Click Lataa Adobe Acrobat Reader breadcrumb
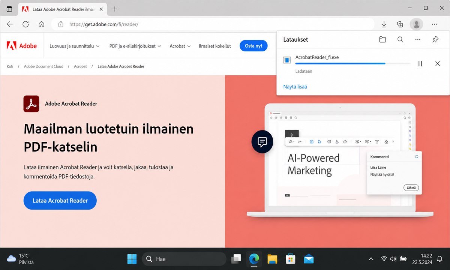This screenshot has width=450, height=270. click(121, 66)
